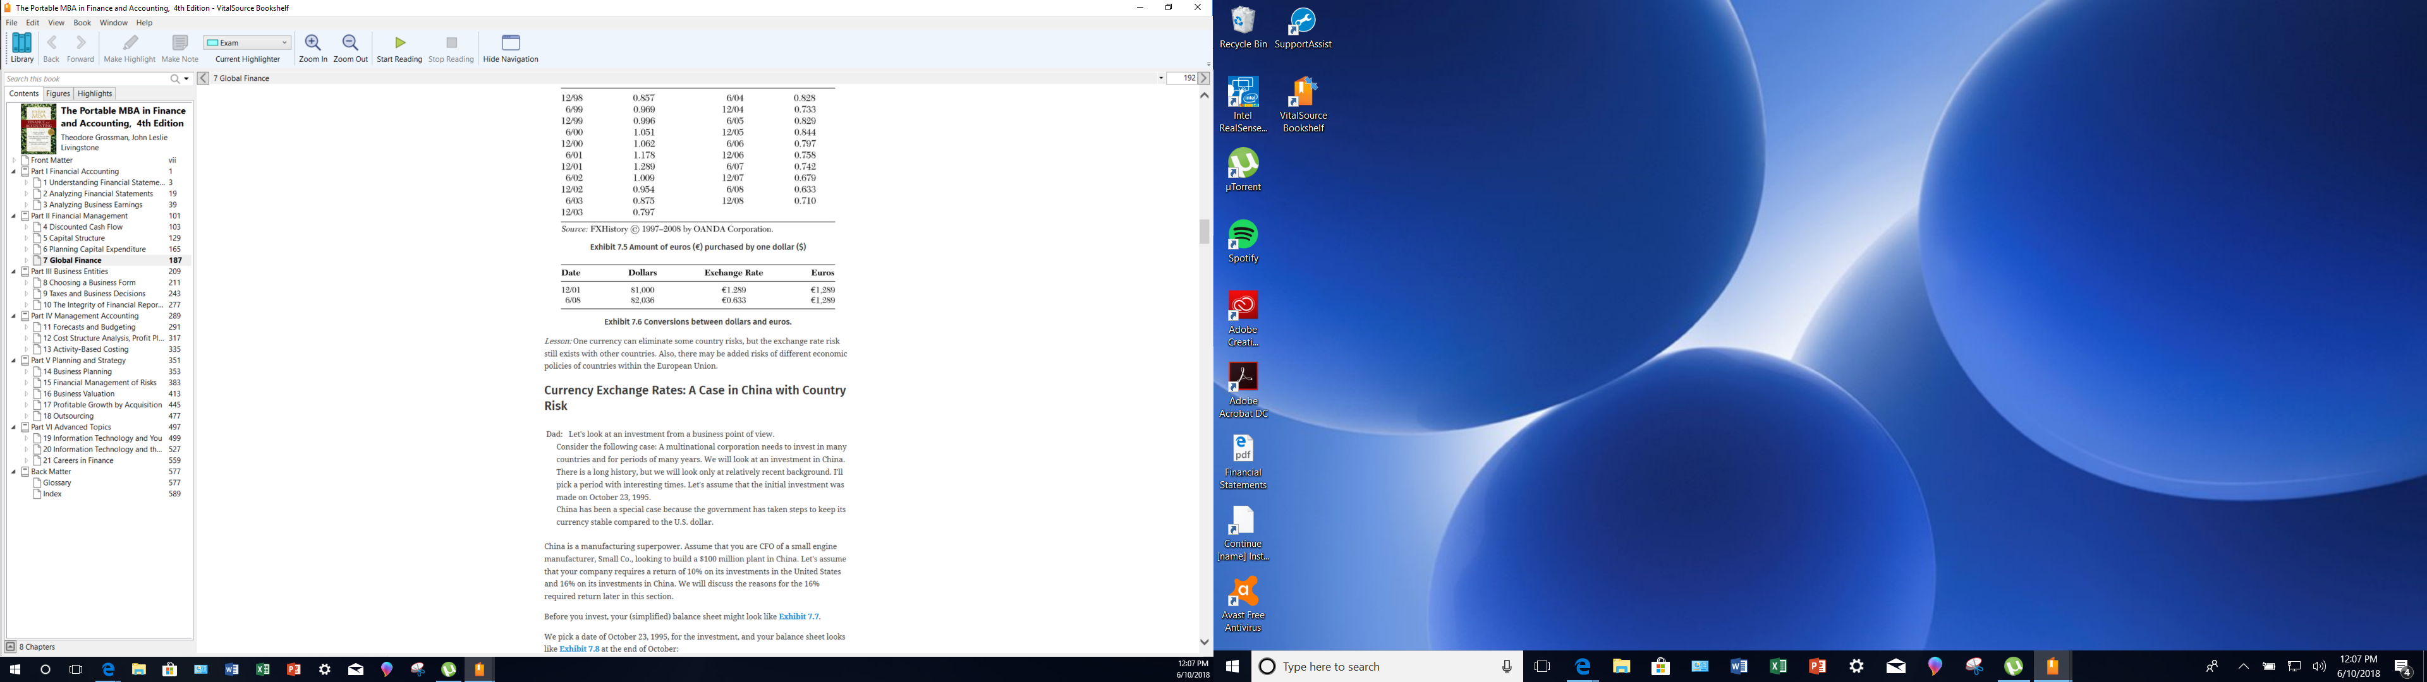The width and height of the screenshot is (2427, 682).
Task: Collapse Part I Financial Accounting
Action: click(x=13, y=172)
